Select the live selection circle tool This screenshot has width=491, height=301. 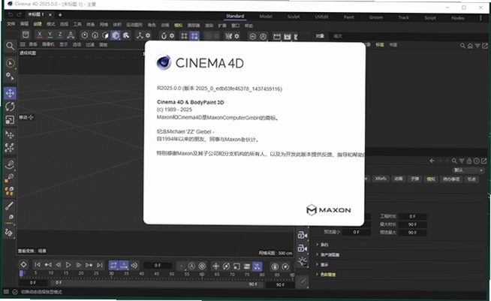tap(10, 63)
